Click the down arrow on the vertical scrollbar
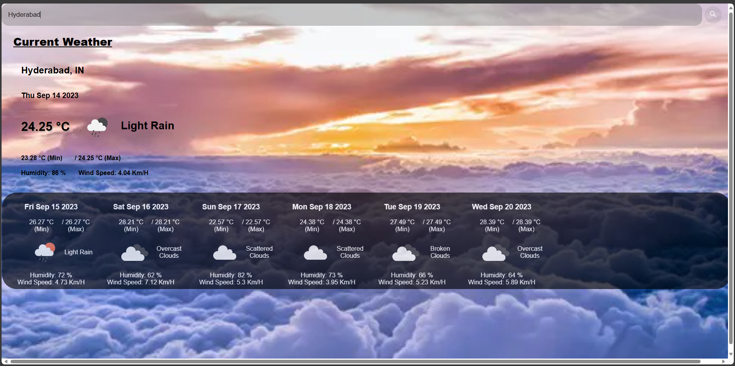 coord(731,355)
